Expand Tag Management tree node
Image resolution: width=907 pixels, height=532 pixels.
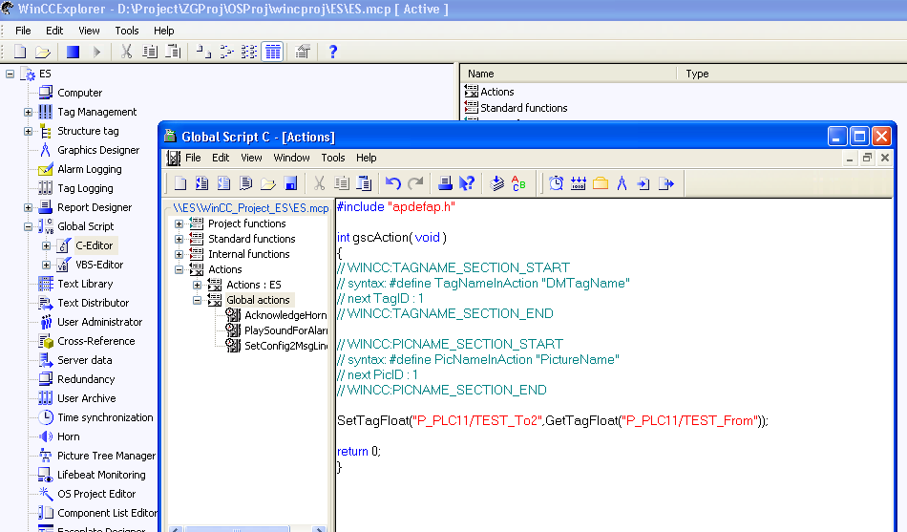pos(28,113)
